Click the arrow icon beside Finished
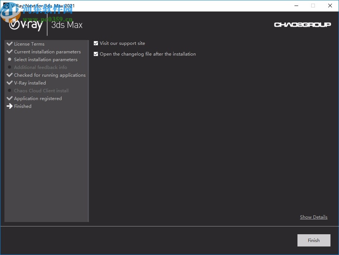This screenshot has height=255, width=339. (10, 106)
